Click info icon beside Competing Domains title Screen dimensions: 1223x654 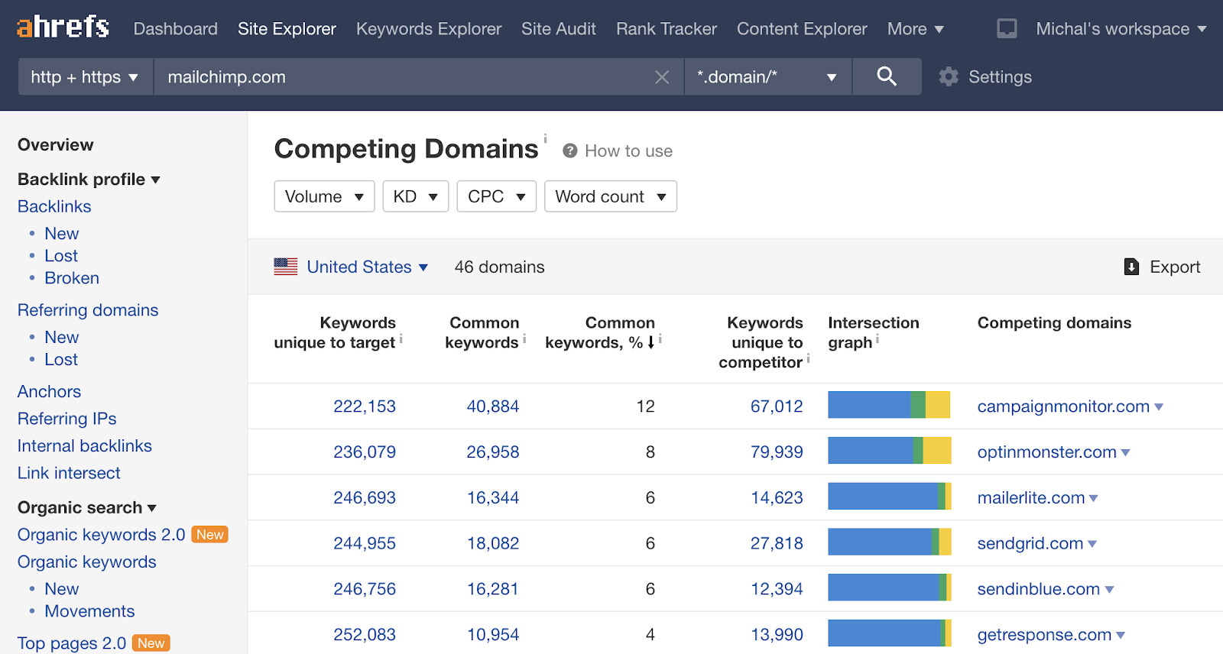pyautogui.click(x=545, y=138)
